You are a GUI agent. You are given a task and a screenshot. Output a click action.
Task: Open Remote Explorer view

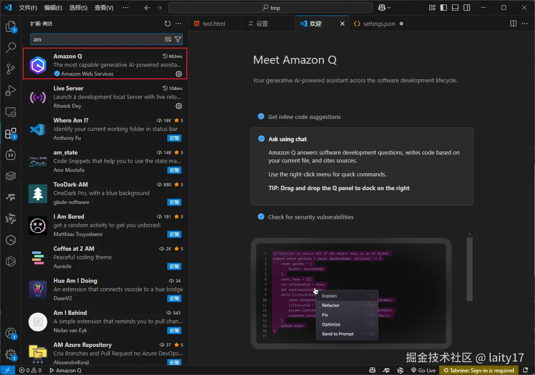pos(11,112)
